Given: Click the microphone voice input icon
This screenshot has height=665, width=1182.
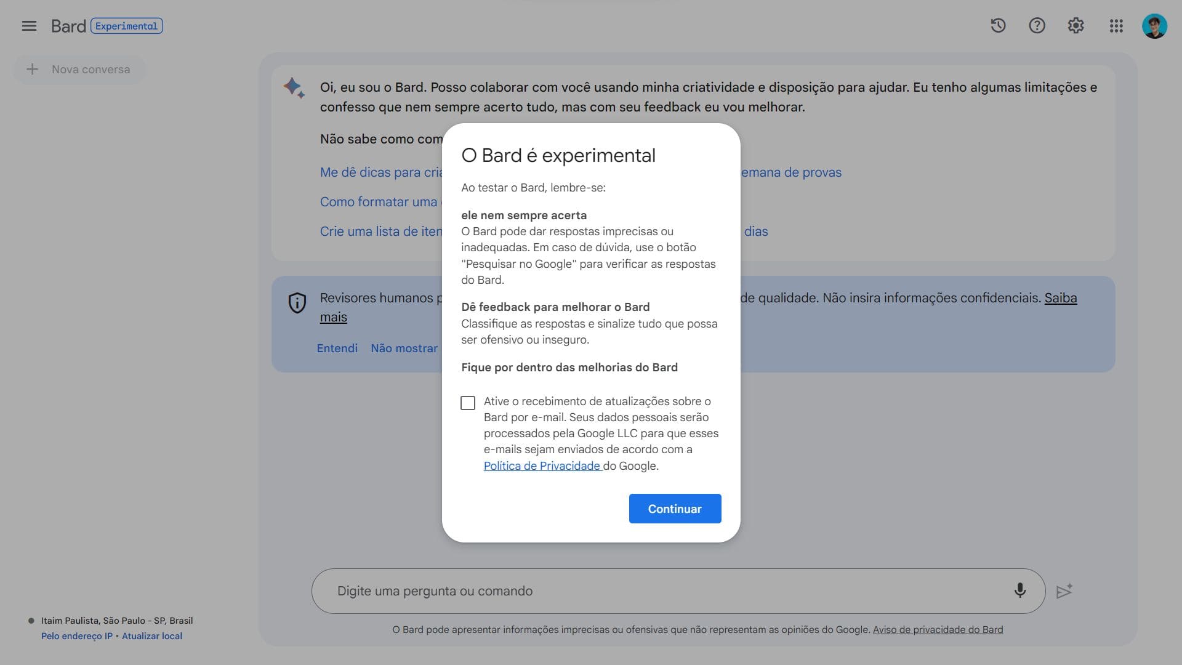Looking at the screenshot, I should pos(1019,590).
